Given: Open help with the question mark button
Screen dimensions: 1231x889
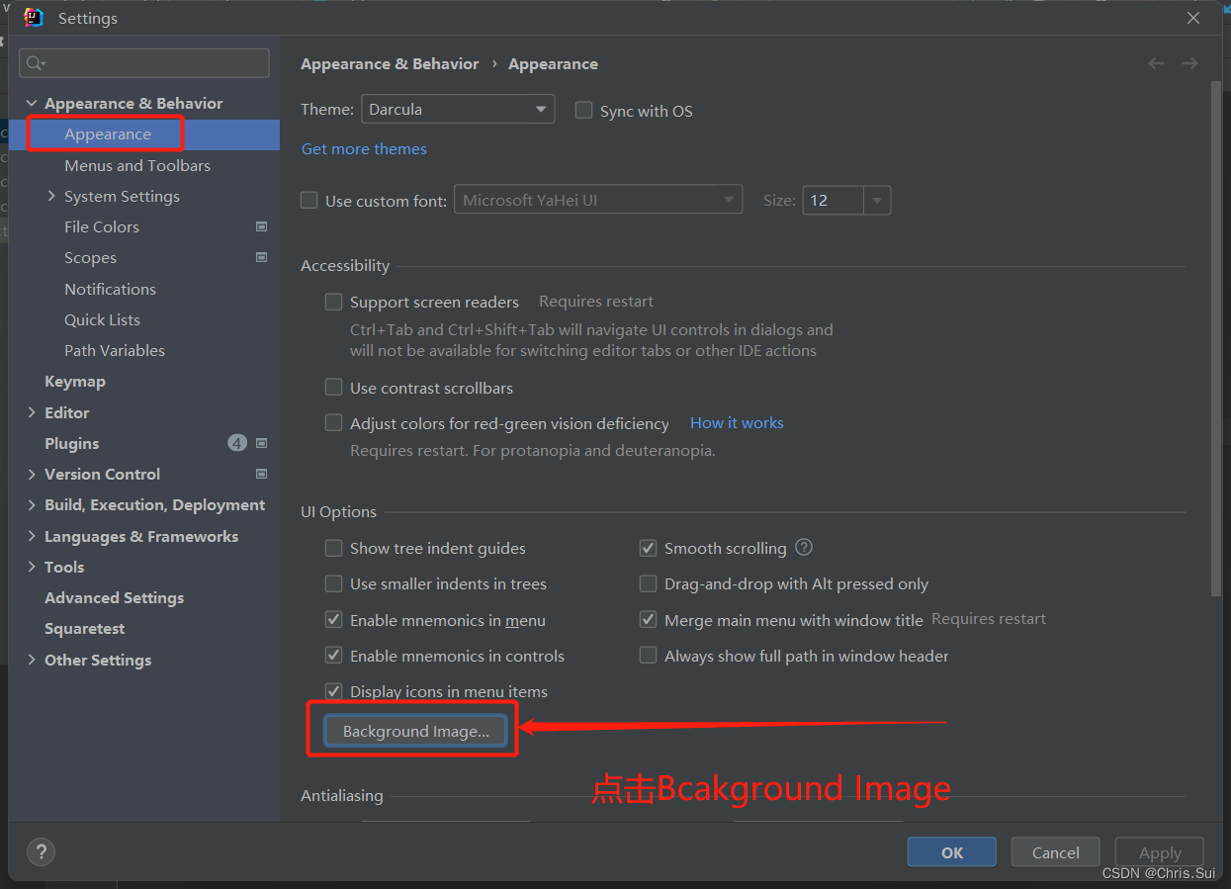Looking at the screenshot, I should click(41, 851).
